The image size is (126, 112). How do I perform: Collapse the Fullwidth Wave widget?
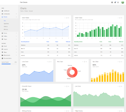click(65, 86)
